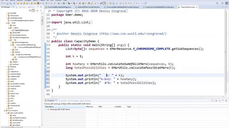
Task: Click the Back navigation arrow in toolbar
Action: [134, 3]
